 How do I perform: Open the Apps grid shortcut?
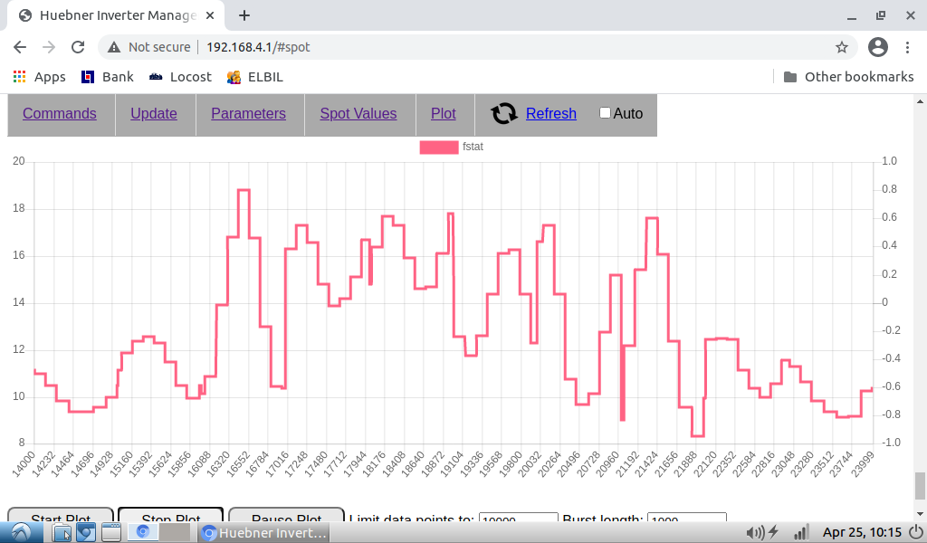pyautogui.click(x=39, y=77)
